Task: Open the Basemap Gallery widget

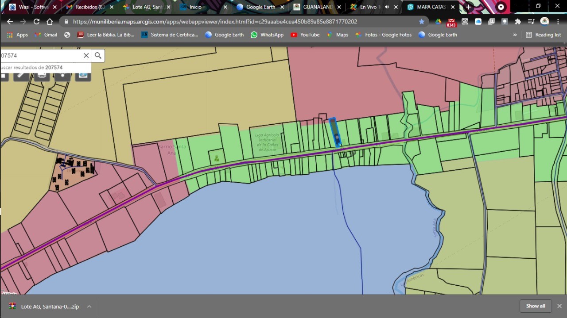Action: [x=83, y=75]
